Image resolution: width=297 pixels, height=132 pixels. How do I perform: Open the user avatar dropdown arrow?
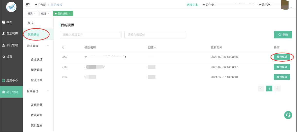(x=291, y=7)
